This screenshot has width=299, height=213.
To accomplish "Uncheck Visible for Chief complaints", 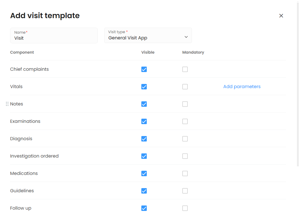I will (x=144, y=69).
